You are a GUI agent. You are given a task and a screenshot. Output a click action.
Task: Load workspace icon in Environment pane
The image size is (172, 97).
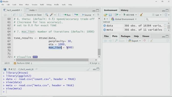(105, 15)
